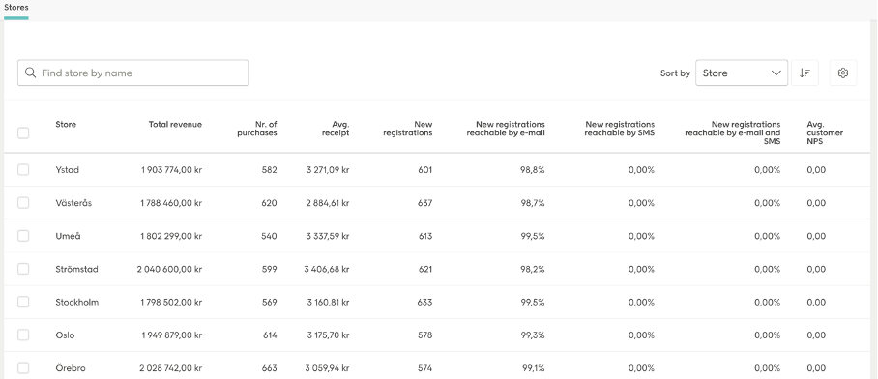The width and height of the screenshot is (878, 379).
Task: Click the Total revenue column header
Action: (175, 125)
